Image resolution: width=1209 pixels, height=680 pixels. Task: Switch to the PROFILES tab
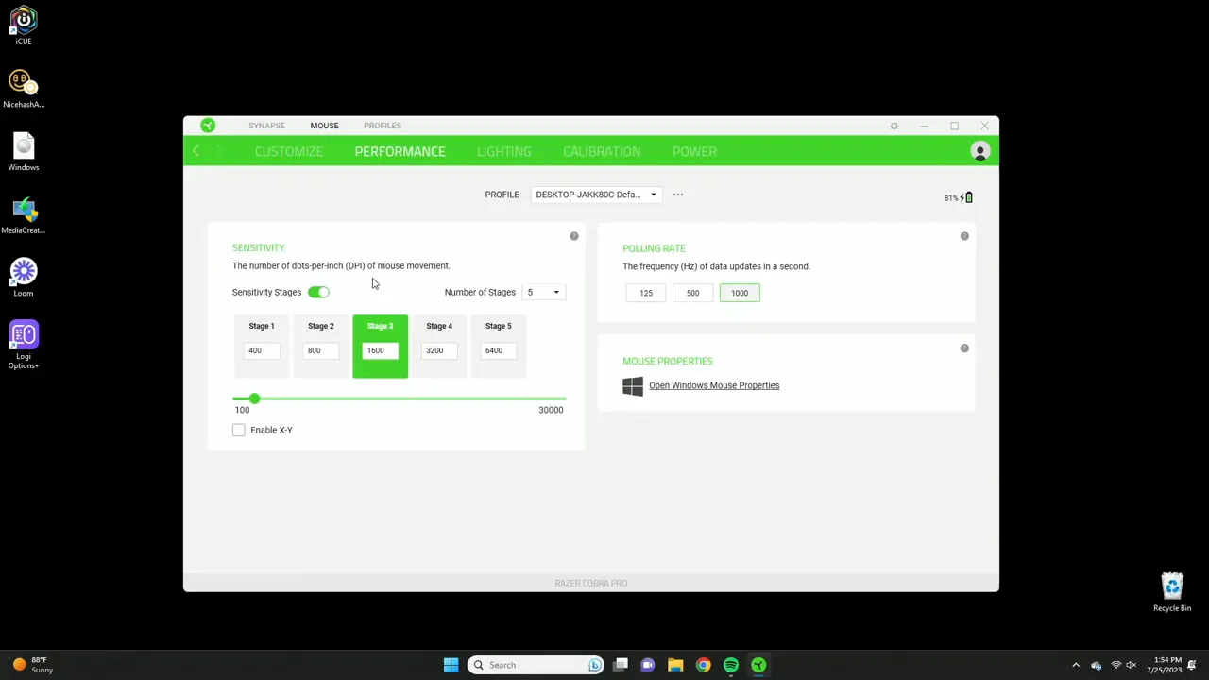tap(382, 125)
